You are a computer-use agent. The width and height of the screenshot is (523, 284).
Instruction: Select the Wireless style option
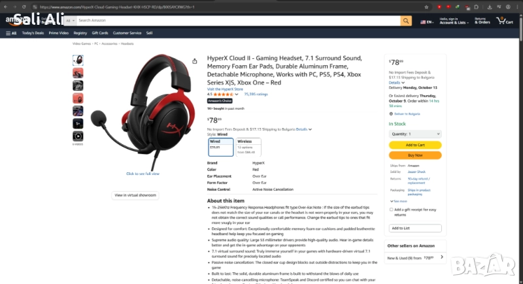tap(248, 147)
